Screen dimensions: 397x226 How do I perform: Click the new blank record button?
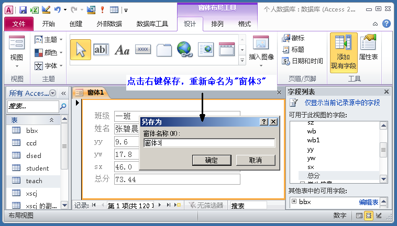click(x=178, y=205)
